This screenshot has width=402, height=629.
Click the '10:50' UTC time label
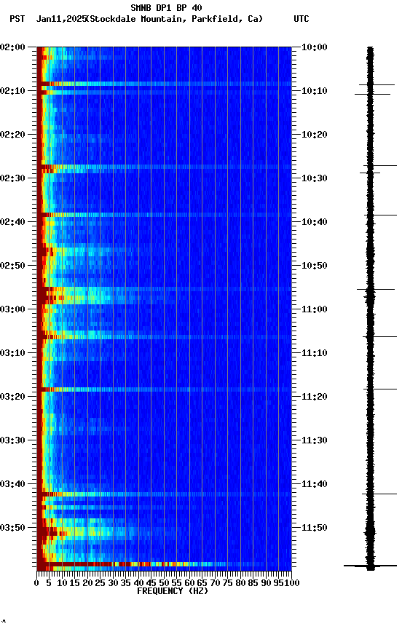click(315, 266)
